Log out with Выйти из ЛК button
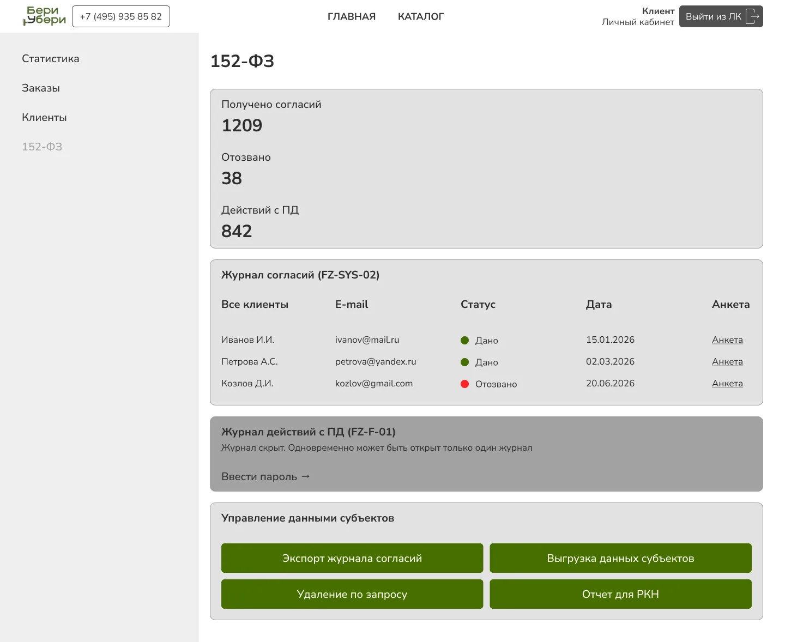The height and width of the screenshot is (642, 785). [721, 16]
